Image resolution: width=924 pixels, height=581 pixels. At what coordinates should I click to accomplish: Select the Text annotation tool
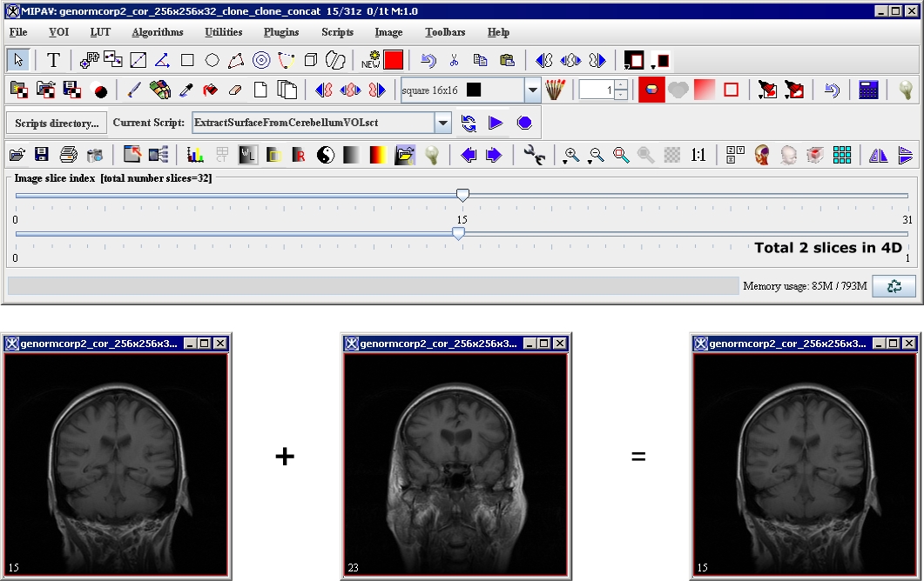53,60
